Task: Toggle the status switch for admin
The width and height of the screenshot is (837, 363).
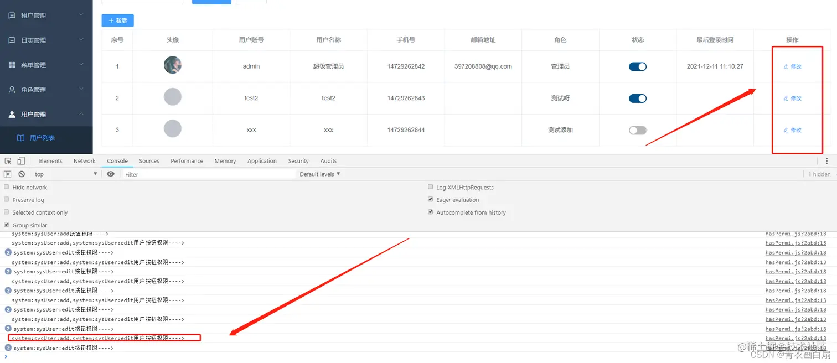Action: pos(638,66)
